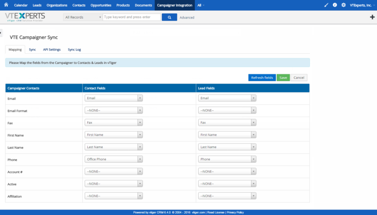Open the Privacy Policy footer link
Viewport: 377px width, 215px height.
click(x=235, y=212)
